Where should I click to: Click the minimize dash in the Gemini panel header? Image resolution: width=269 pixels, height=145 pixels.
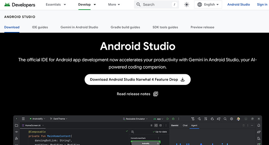pos(252,125)
